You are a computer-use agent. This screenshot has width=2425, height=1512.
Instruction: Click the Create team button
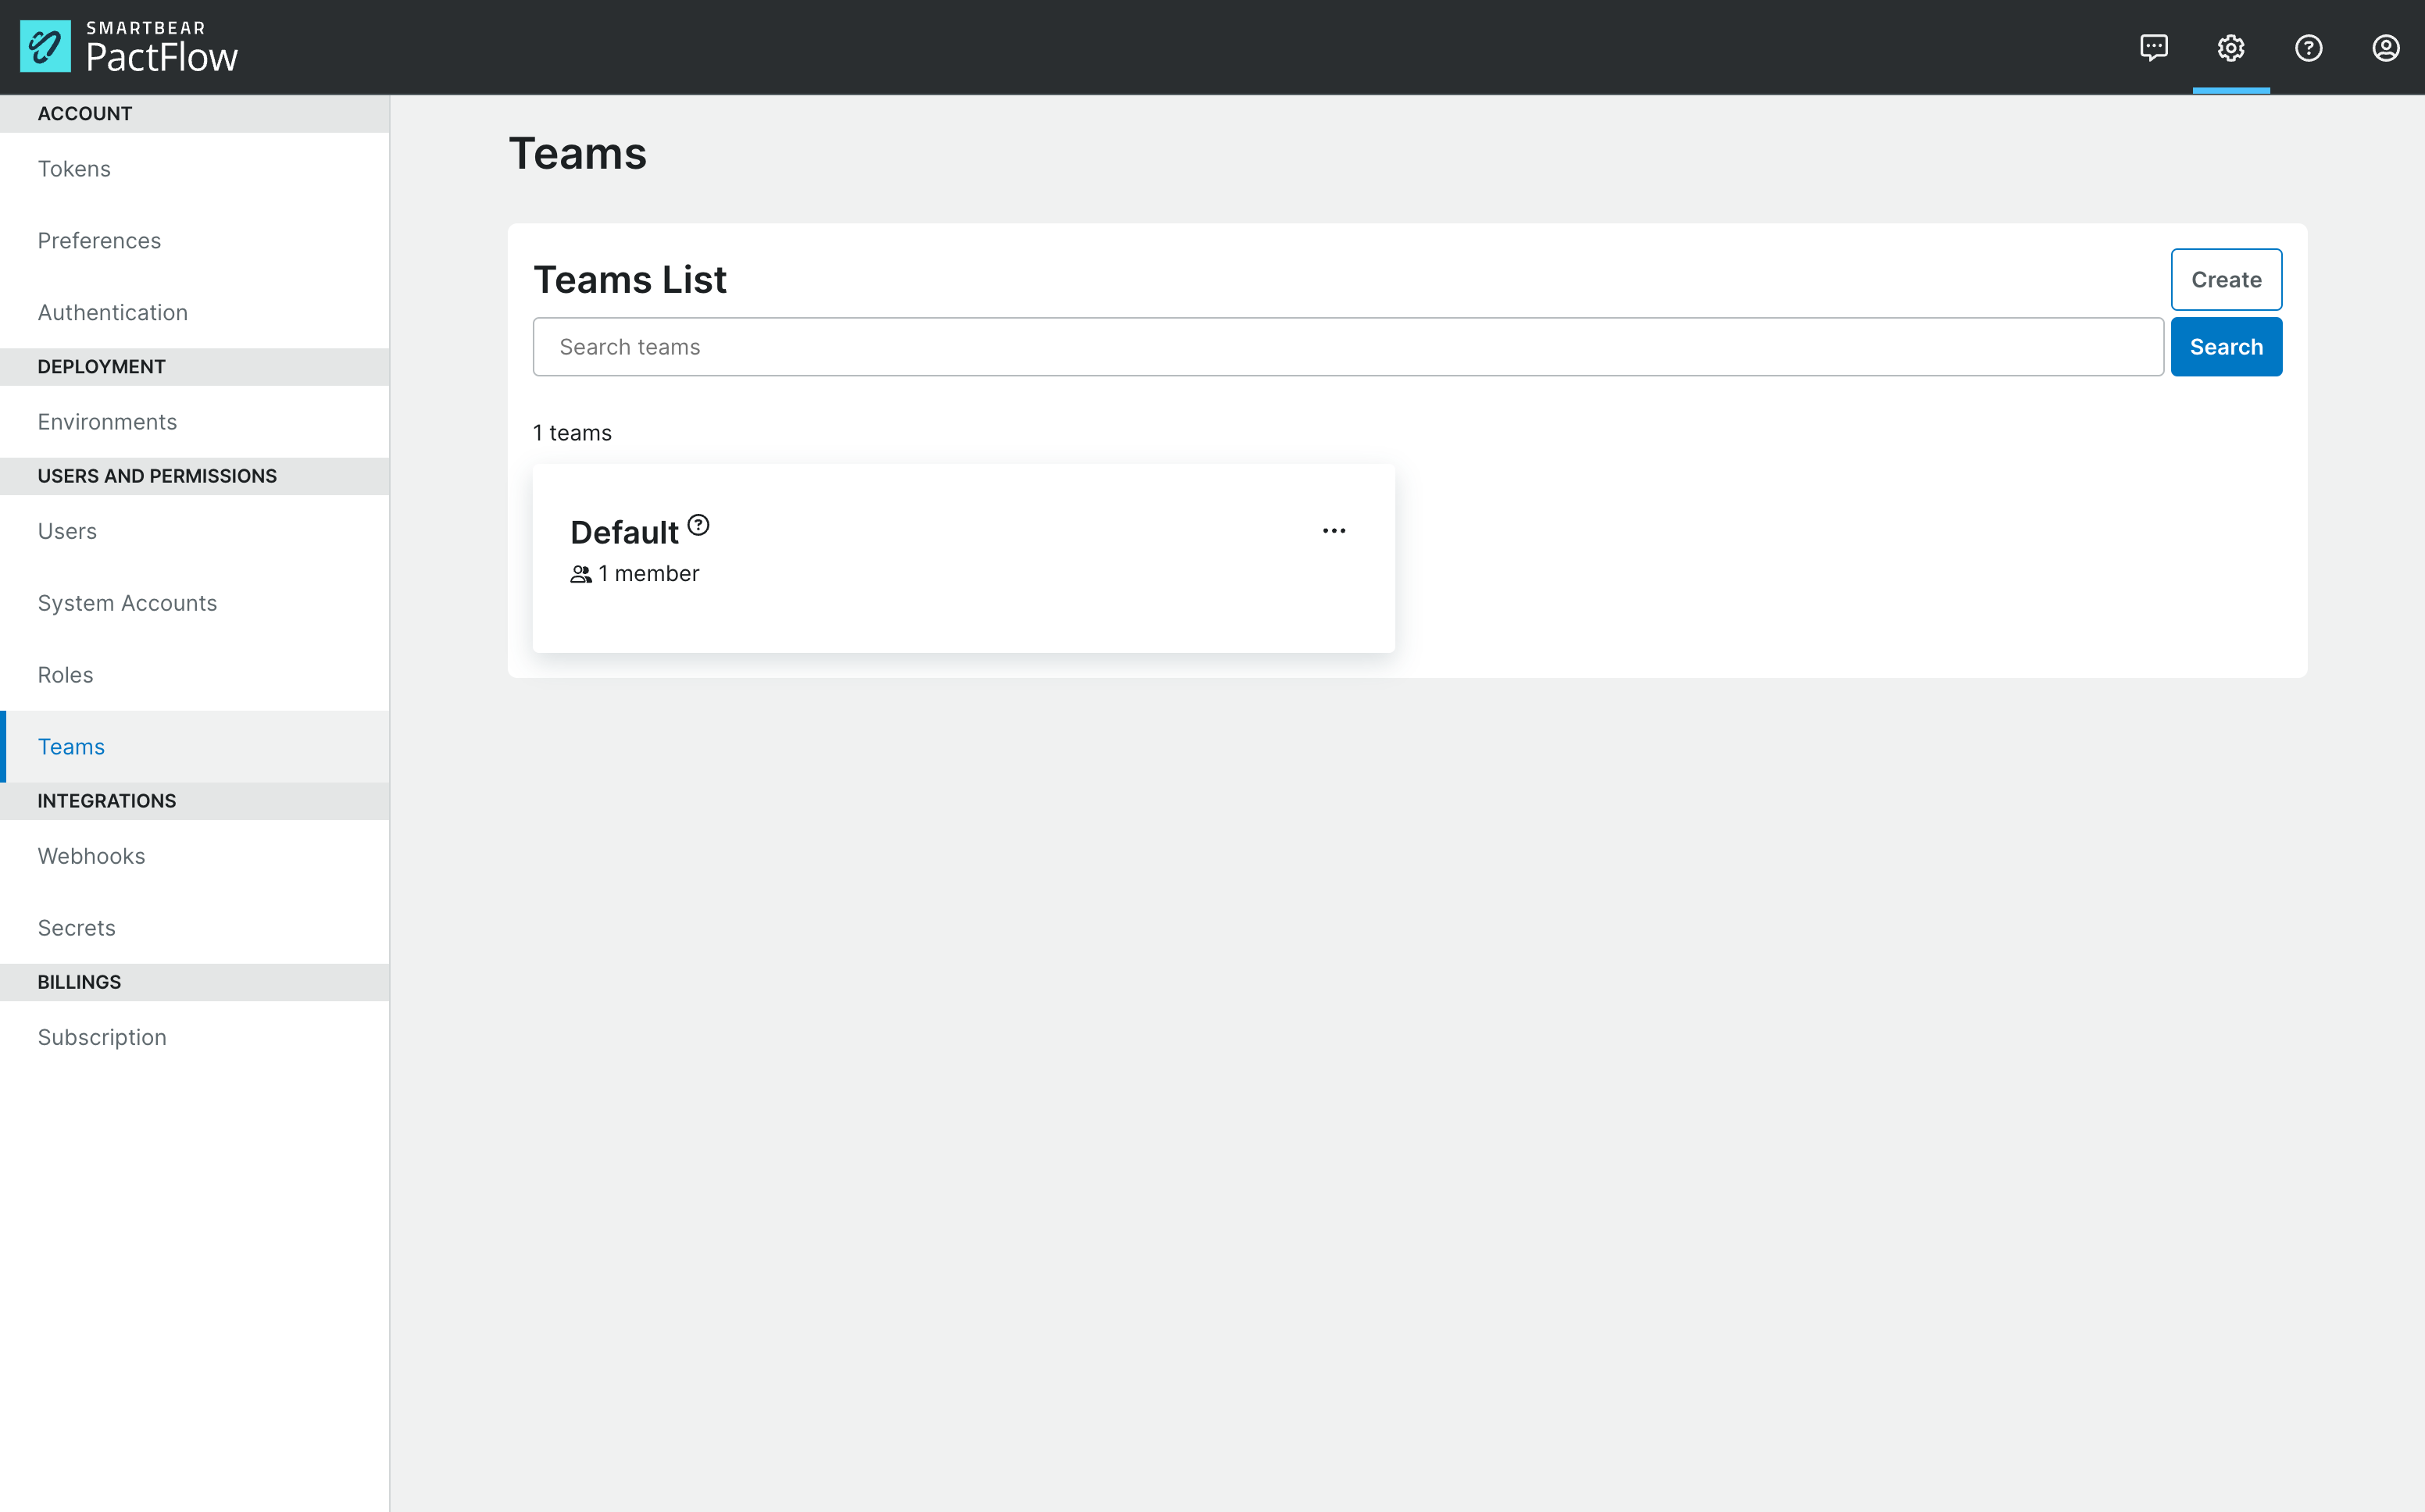pos(2226,279)
